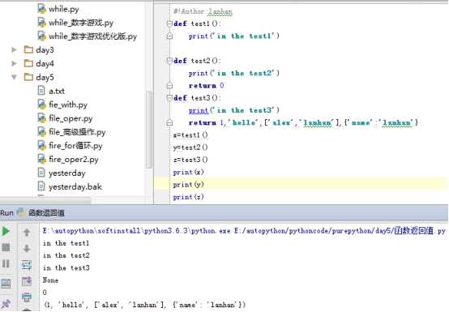Open the python.exe path link in console

(x=136, y=231)
